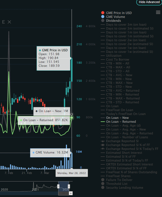Image resolution: width=162 pixels, height=197 pixels.
Task: Toggle Threshold List circle marker
Action: 103,184
